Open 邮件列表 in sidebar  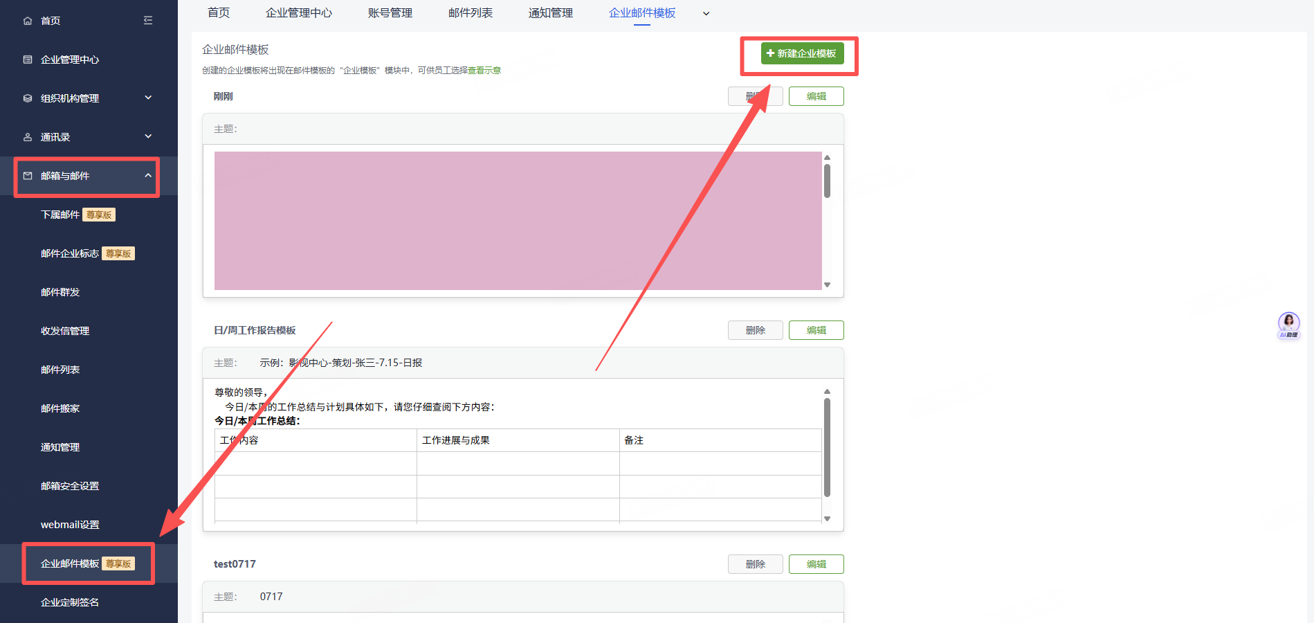[60, 370]
